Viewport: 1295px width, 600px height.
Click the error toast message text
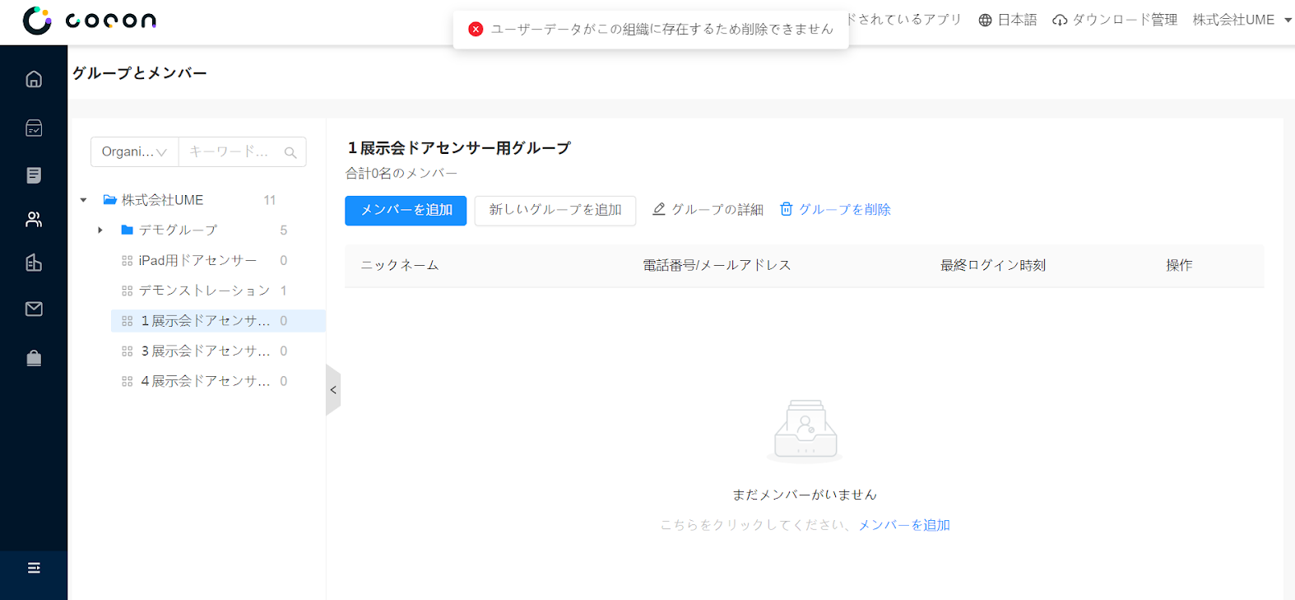[662, 29]
